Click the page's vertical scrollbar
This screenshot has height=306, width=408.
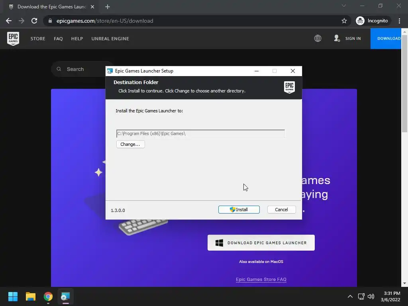click(x=404, y=84)
